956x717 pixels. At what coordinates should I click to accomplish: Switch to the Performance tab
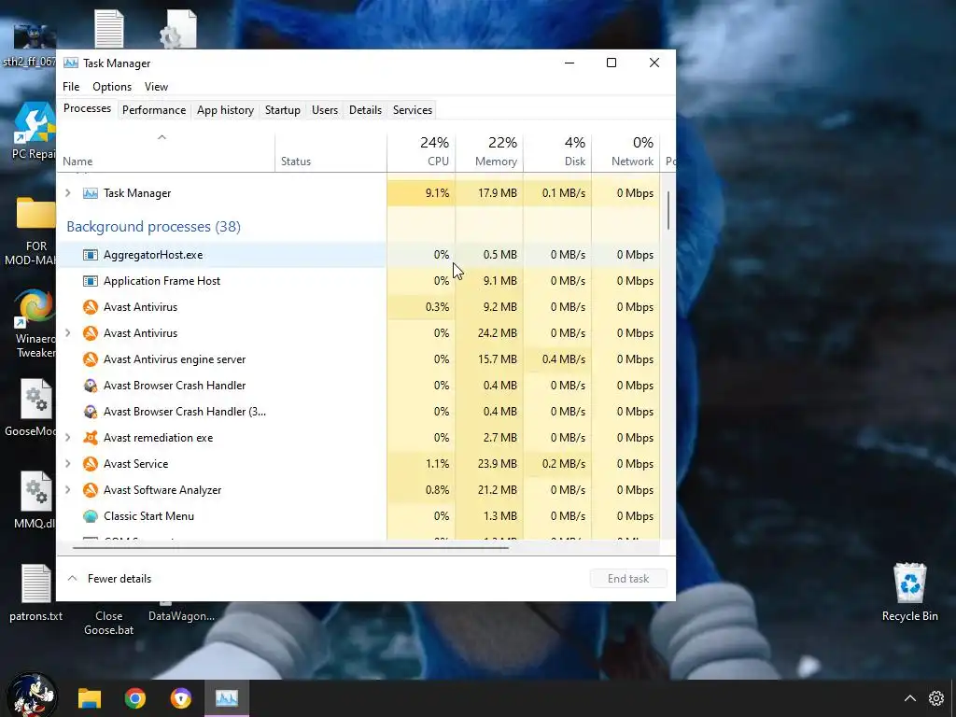pyautogui.click(x=154, y=110)
